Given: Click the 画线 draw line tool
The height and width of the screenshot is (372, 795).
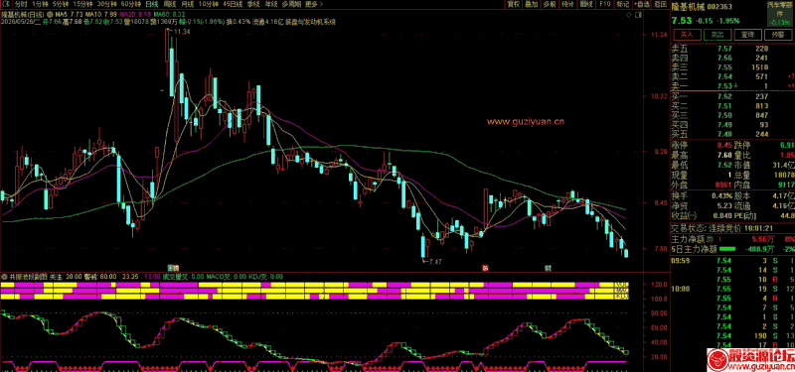Looking at the screenshot, I should [x=586, y=4].
